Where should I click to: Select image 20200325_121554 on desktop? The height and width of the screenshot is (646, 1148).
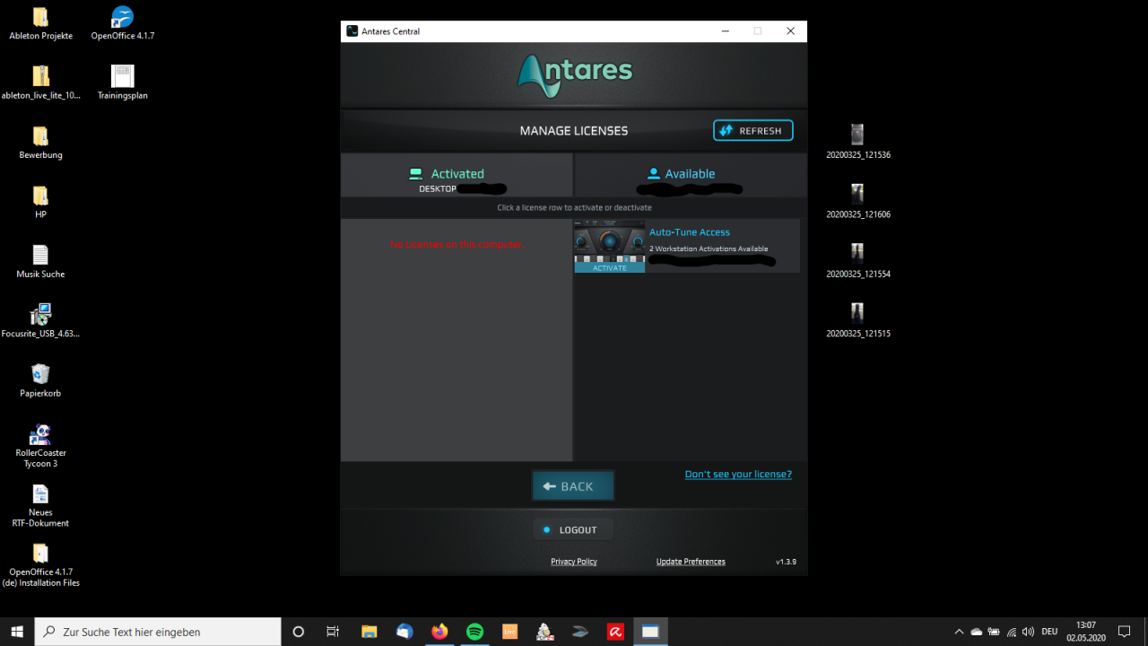tap(858, 262)
